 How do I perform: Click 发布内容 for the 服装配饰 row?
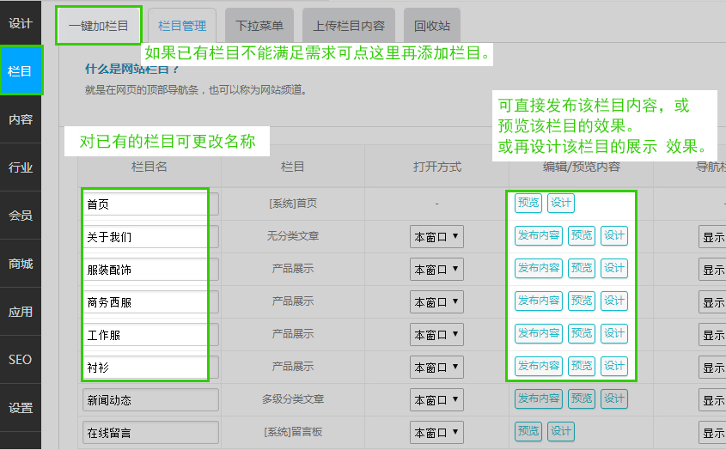coord(538,268)
